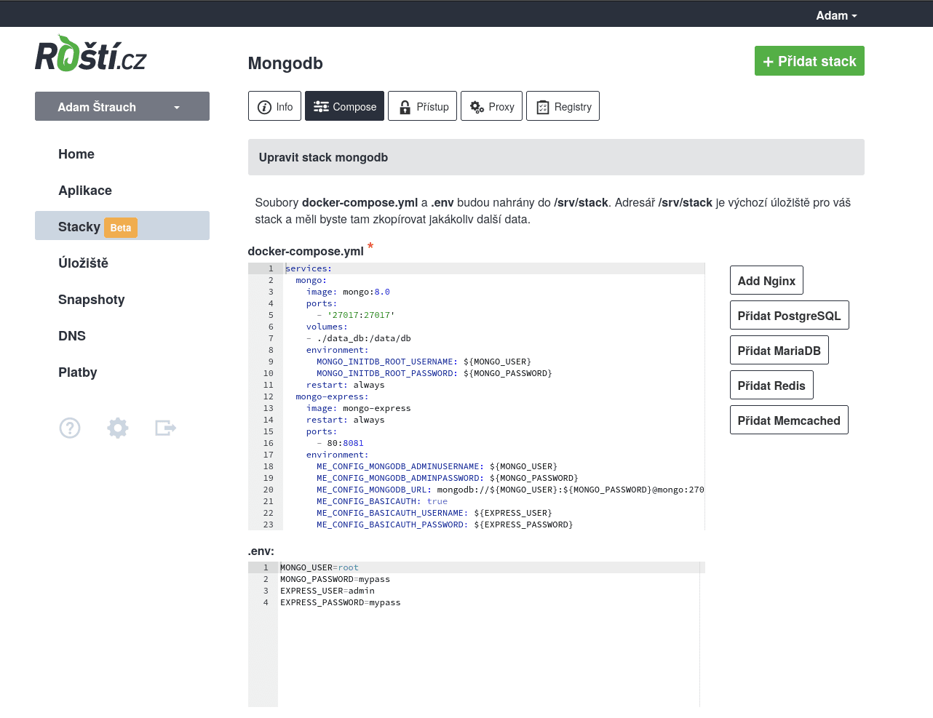Click empty area of .env editor
Image resolution: width=933 pixels, height=718 pixels.
[x=488, y=658]
